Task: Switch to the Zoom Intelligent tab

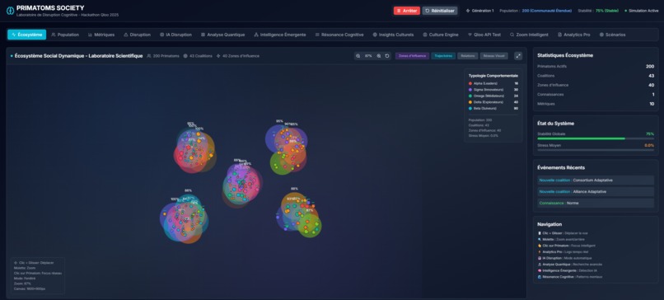Action: [x=529, y=35]
